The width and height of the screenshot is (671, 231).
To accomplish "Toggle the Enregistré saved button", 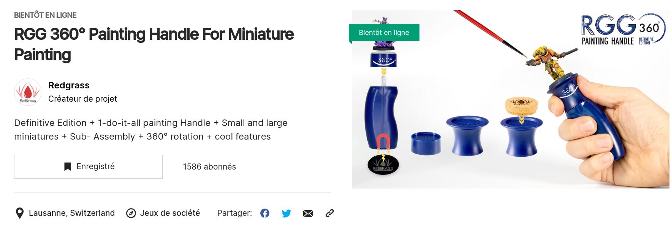I will [x=88, y=167].
